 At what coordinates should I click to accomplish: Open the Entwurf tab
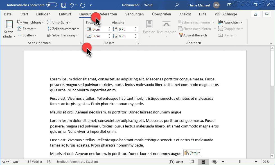coord(65,14)
